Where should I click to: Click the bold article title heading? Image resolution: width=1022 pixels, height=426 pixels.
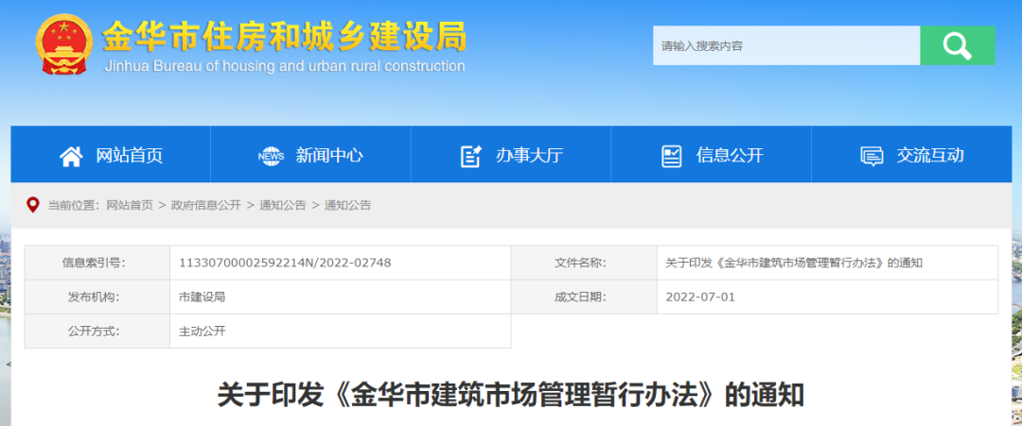click(x=511, y=394)
